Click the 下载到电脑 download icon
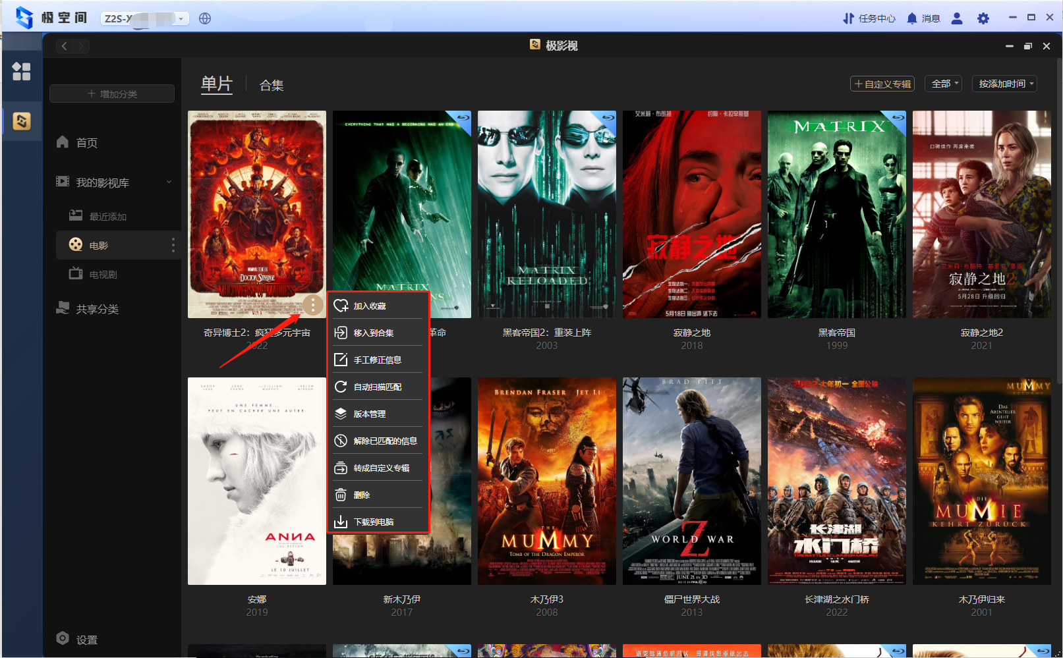The height and width of the screenshot is (658, 1063). [x=341, y=522]
